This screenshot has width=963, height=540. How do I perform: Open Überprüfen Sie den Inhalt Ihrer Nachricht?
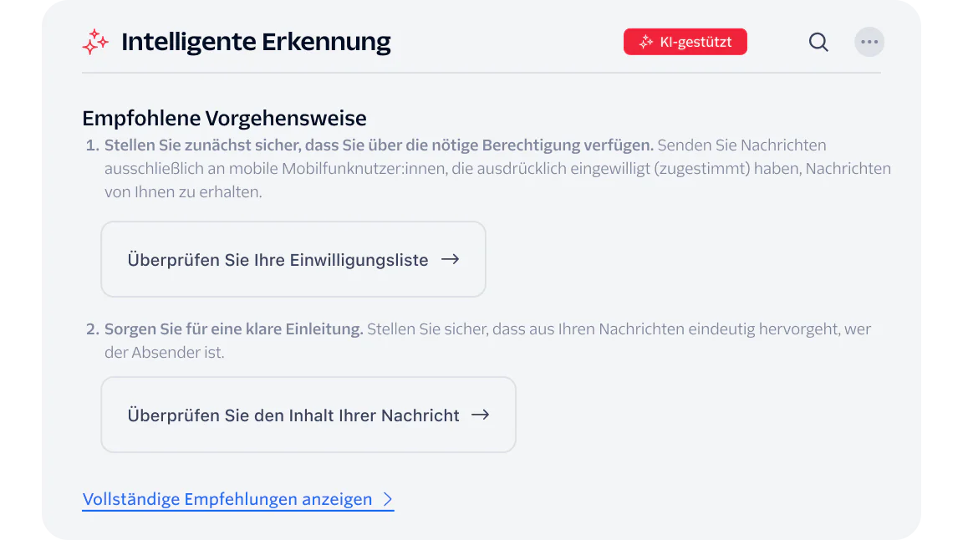point(308,415)
